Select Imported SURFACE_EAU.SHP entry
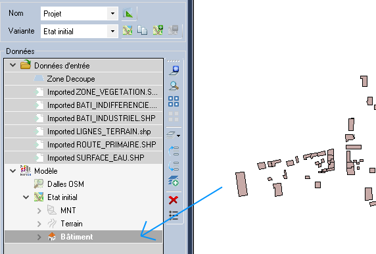The height and width of the screenshot is (254, 376). (x=83, y=158)
